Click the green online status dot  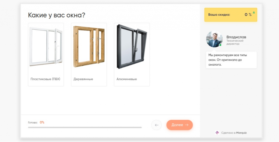[220, 45]
